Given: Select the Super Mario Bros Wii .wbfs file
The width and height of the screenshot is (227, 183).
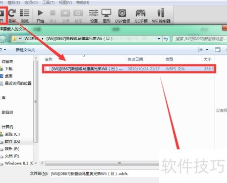Looking at the screenshot, I should click(129, 69).
